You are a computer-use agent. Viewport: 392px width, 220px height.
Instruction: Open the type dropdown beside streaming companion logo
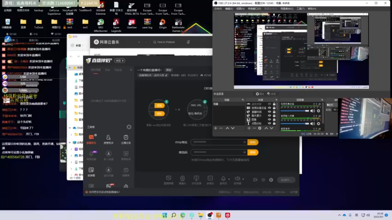(120, 61)
